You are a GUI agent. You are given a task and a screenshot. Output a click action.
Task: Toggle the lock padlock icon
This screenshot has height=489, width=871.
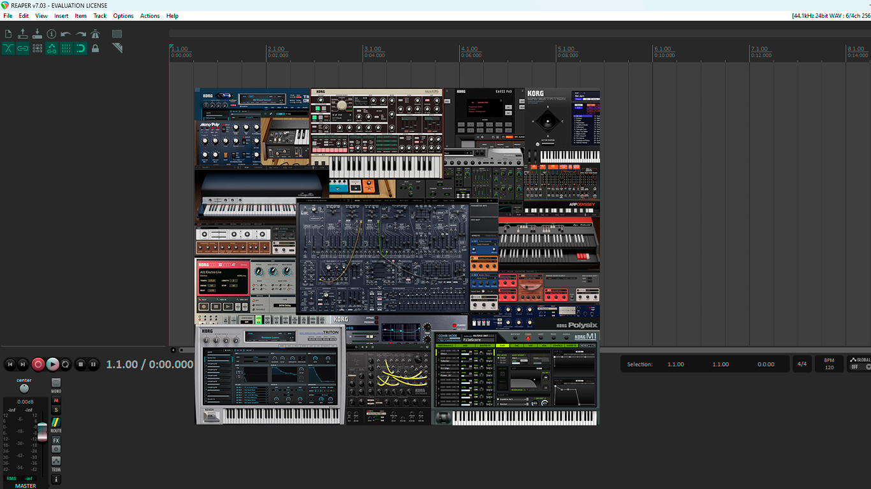point(96,48)
